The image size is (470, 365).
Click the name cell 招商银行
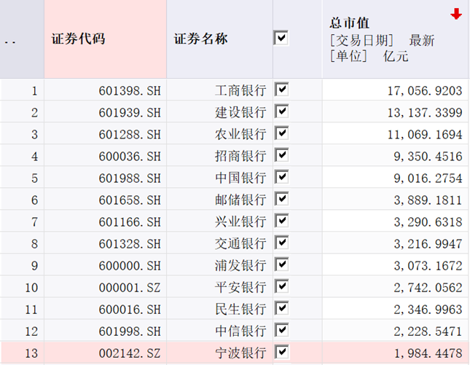click(219, 156)
